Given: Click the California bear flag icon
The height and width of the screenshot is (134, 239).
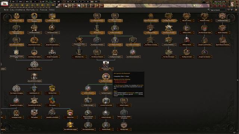Looking at the screenshot, I should pos(4,3).
